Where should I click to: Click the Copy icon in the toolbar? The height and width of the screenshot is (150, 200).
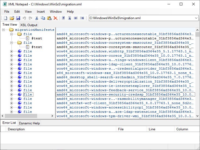(43, 18)
